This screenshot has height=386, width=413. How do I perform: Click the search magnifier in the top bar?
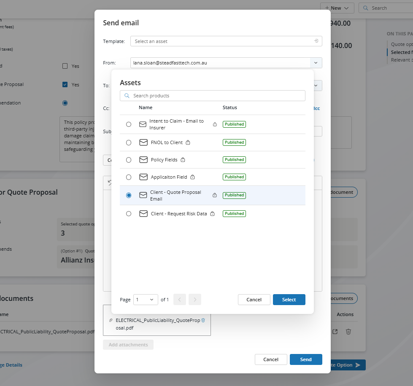click(x=365, y=8)
